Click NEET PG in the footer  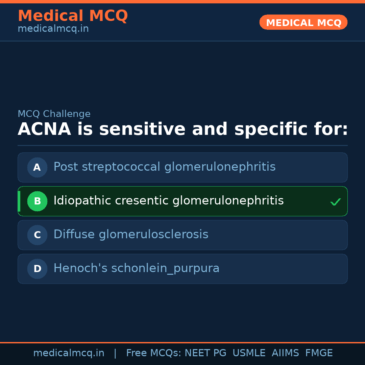tap(205, 353)
